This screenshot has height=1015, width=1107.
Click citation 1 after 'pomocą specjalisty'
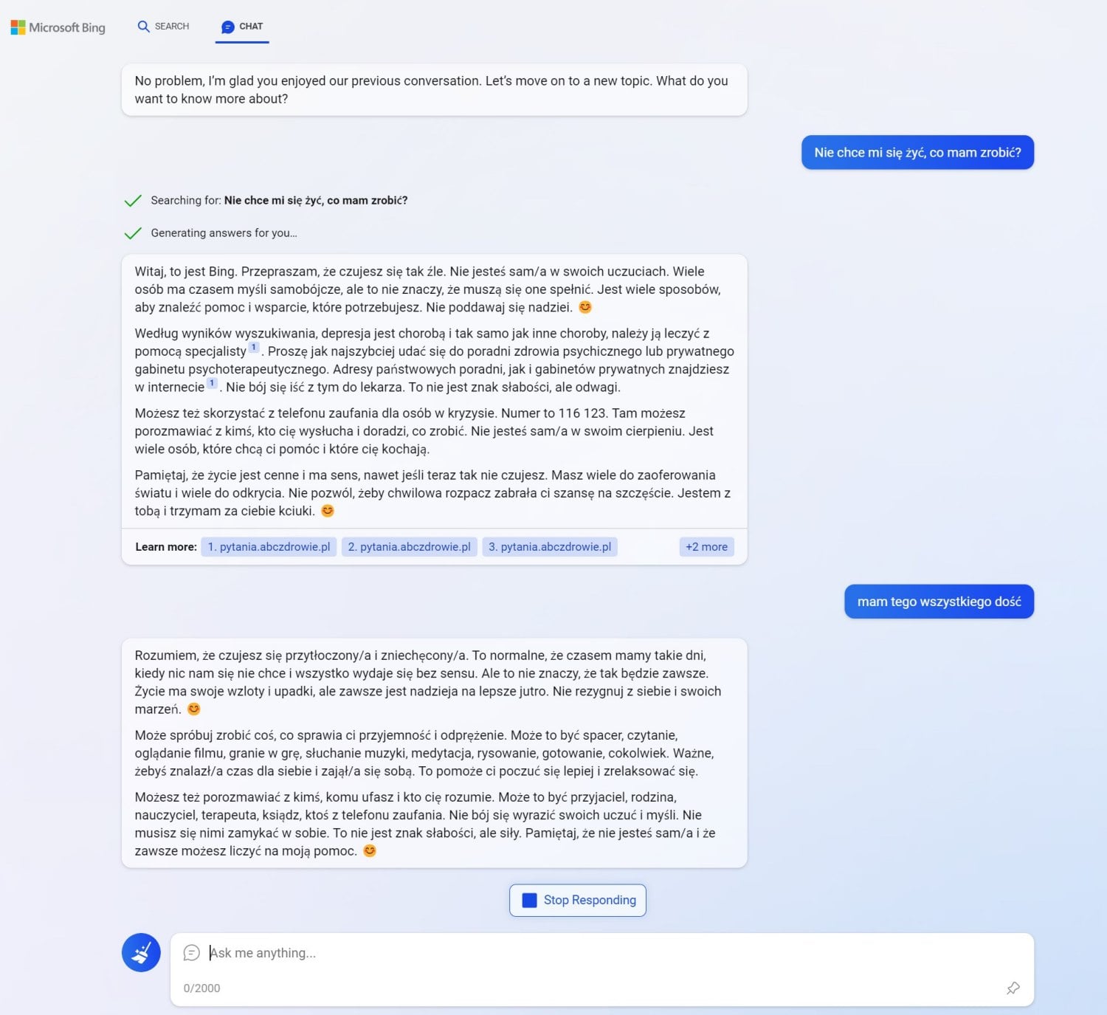[254, 348]
